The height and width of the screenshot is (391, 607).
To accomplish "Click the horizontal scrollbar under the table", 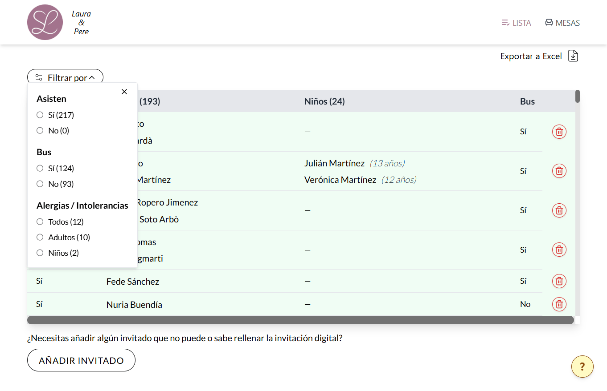I will click(x=300, y=320).
